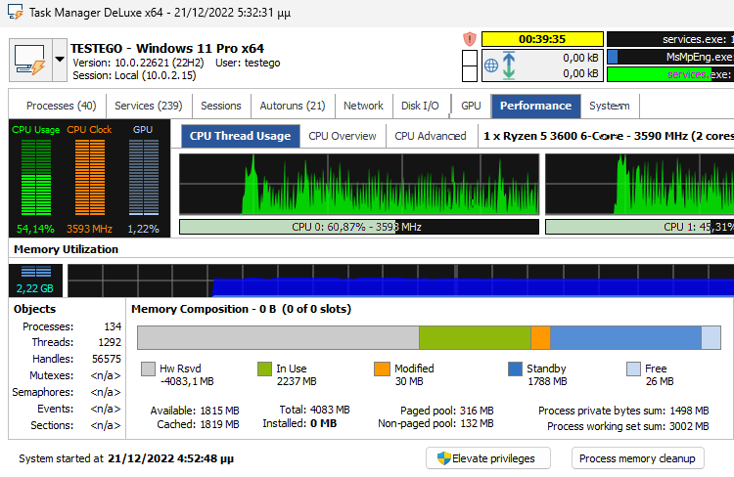734x477 pixels.
Task: Switch to CPU Overview subtab
Action: click(343, 136)
